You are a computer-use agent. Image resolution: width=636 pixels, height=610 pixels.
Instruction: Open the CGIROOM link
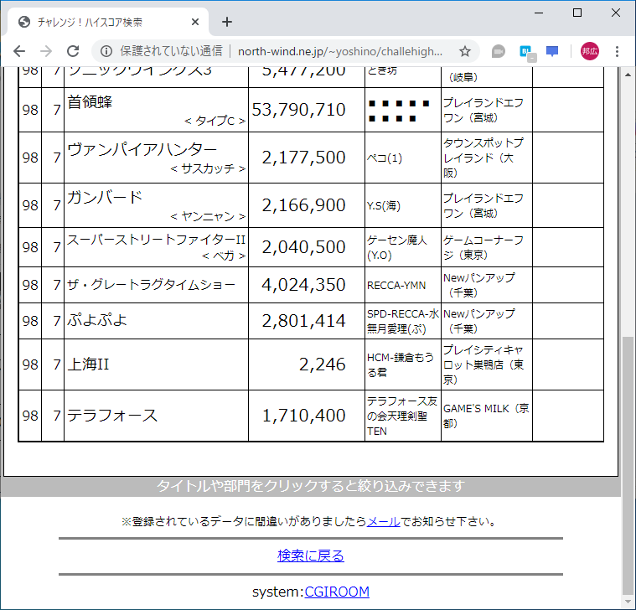337,592
